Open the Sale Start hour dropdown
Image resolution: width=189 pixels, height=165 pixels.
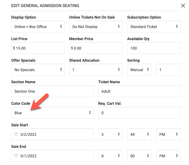click(x=110, y=134)
